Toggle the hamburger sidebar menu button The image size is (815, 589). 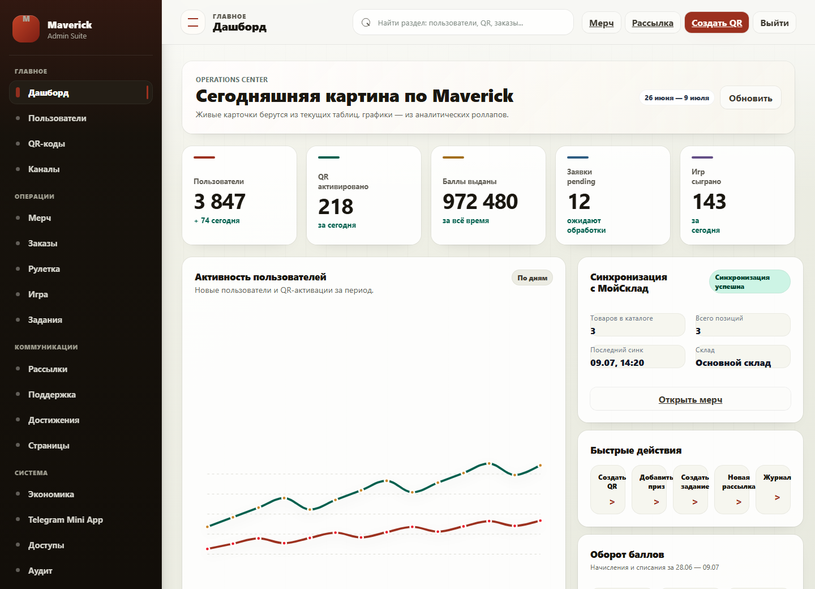coord(193,23)
